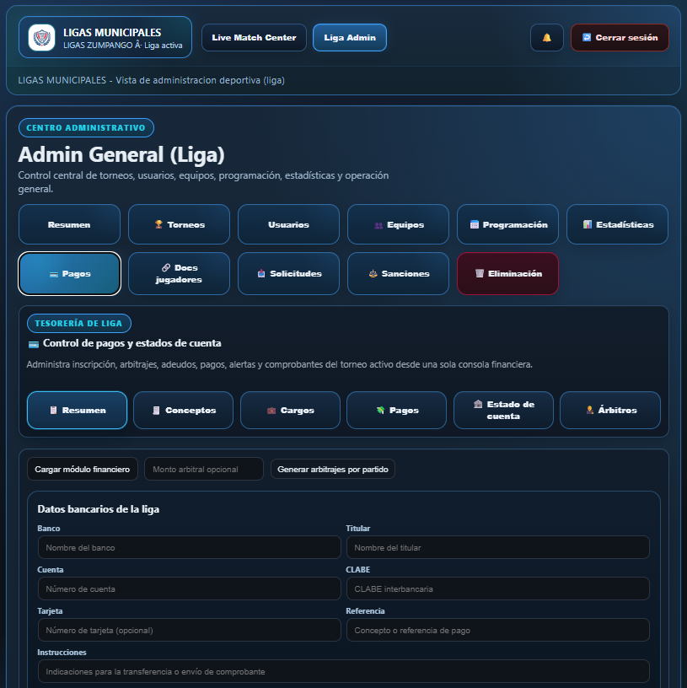This screenshot has width=687, height=688.
Task: Click the CLABE interbancaria input field
Action: click(497, 589)
